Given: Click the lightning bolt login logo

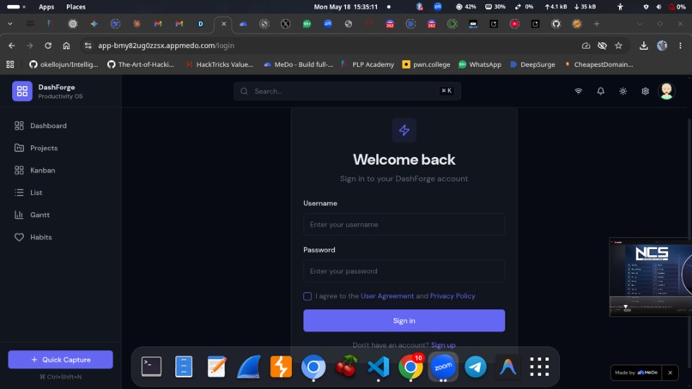Looking at the screenshot, I should pos(404,131).
